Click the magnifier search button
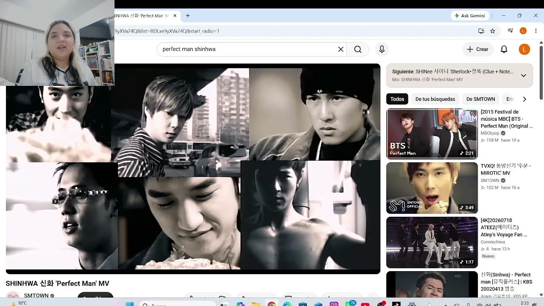This screenshot has height=306, width=544. (x=358, y=49)
